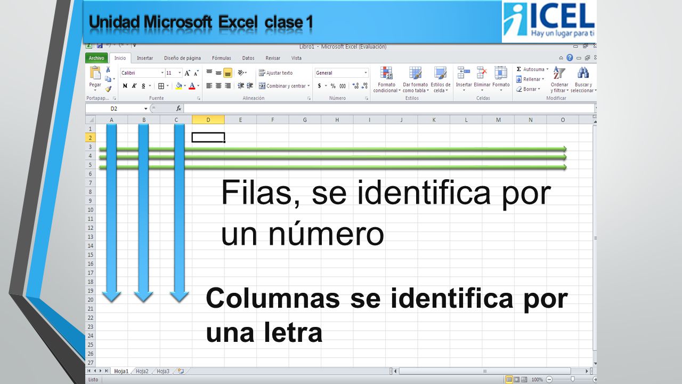This screenshot has width=682, height=384.
Task: Open Formato condicional
Action: pos(386,80)
